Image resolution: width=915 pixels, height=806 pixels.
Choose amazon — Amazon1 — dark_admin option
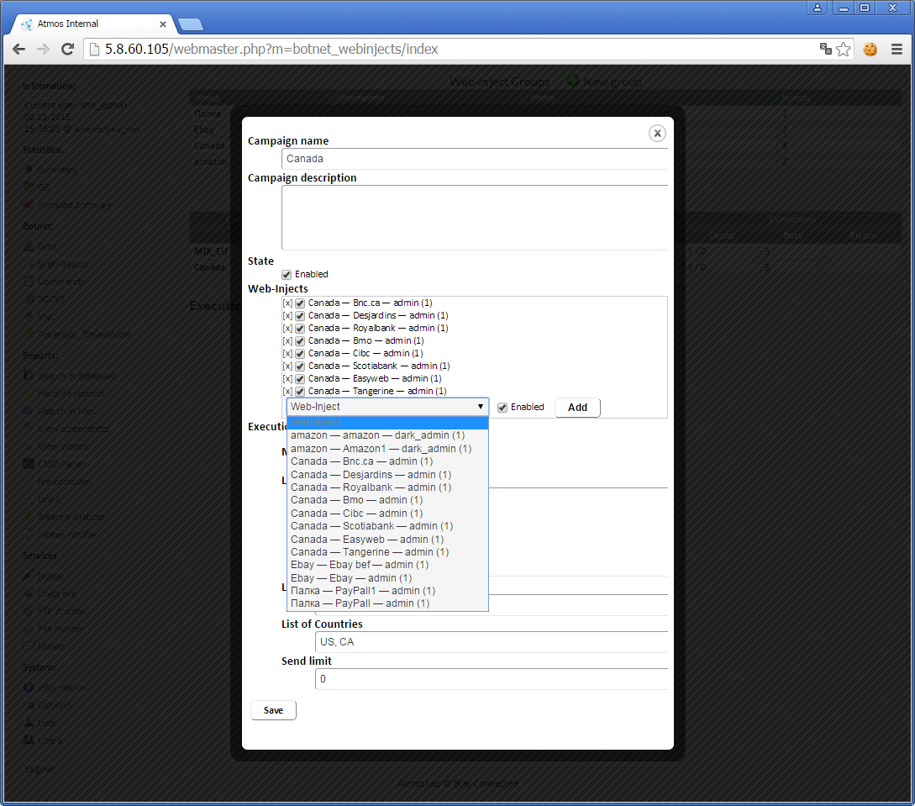(x=387, y=449)
